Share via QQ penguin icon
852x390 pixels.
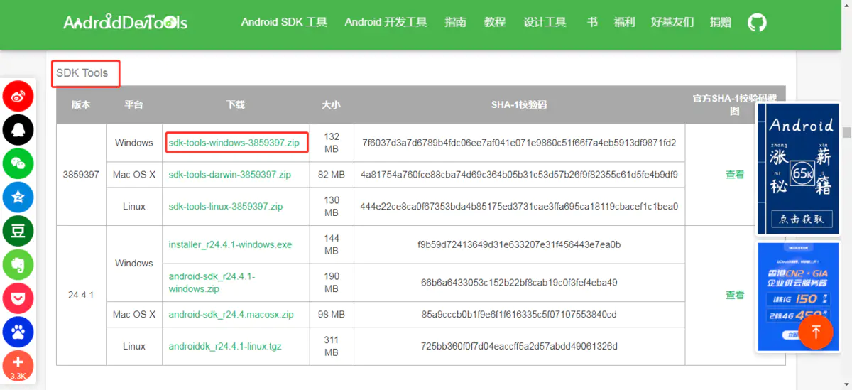tap(18, 129)
